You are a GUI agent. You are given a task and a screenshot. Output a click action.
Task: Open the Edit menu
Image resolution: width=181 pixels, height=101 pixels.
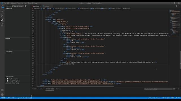pyautogui.click(x=8, y=3)
